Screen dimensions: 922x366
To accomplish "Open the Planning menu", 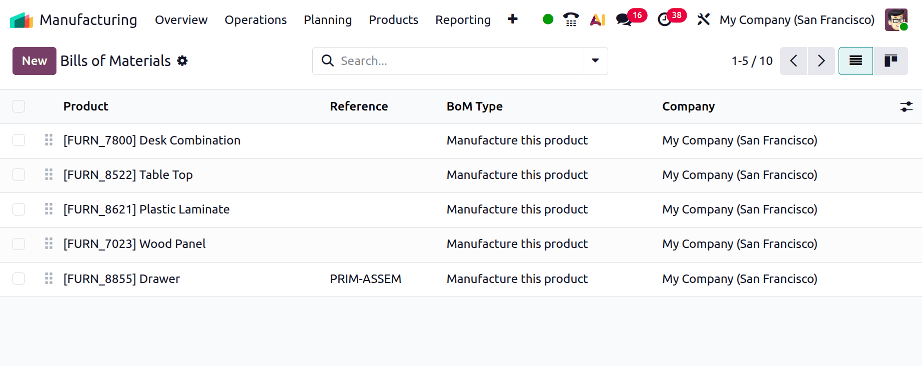I will point(328,20).
